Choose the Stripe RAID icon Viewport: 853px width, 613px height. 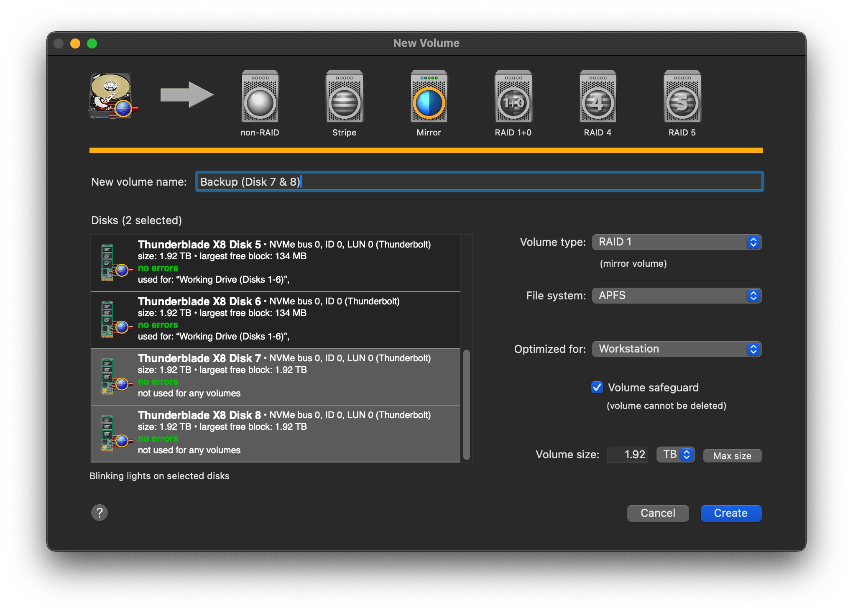344,97
